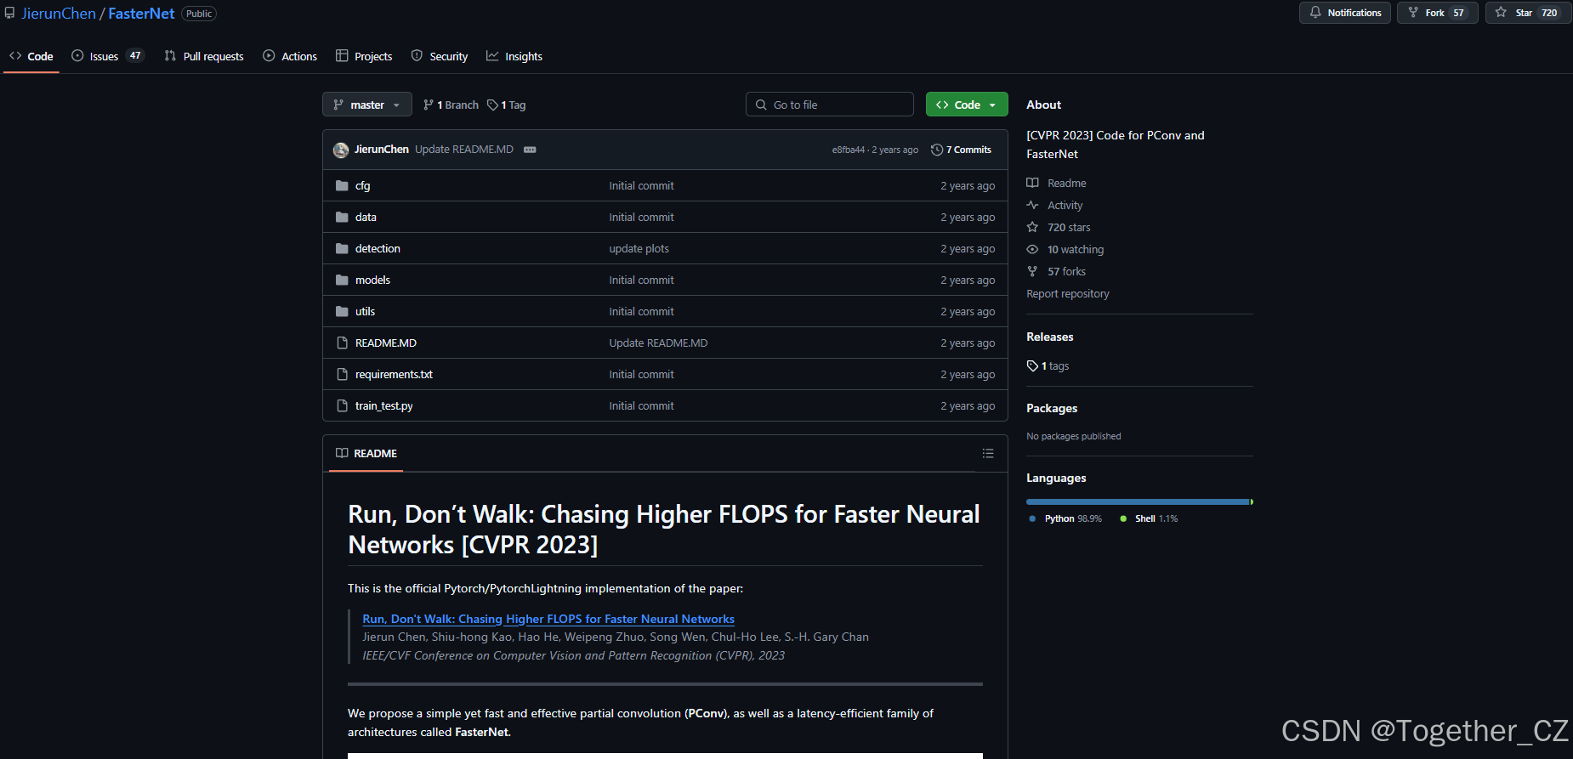
Task: Click the Shell 1.1% language link
Action: (1149, 518)
